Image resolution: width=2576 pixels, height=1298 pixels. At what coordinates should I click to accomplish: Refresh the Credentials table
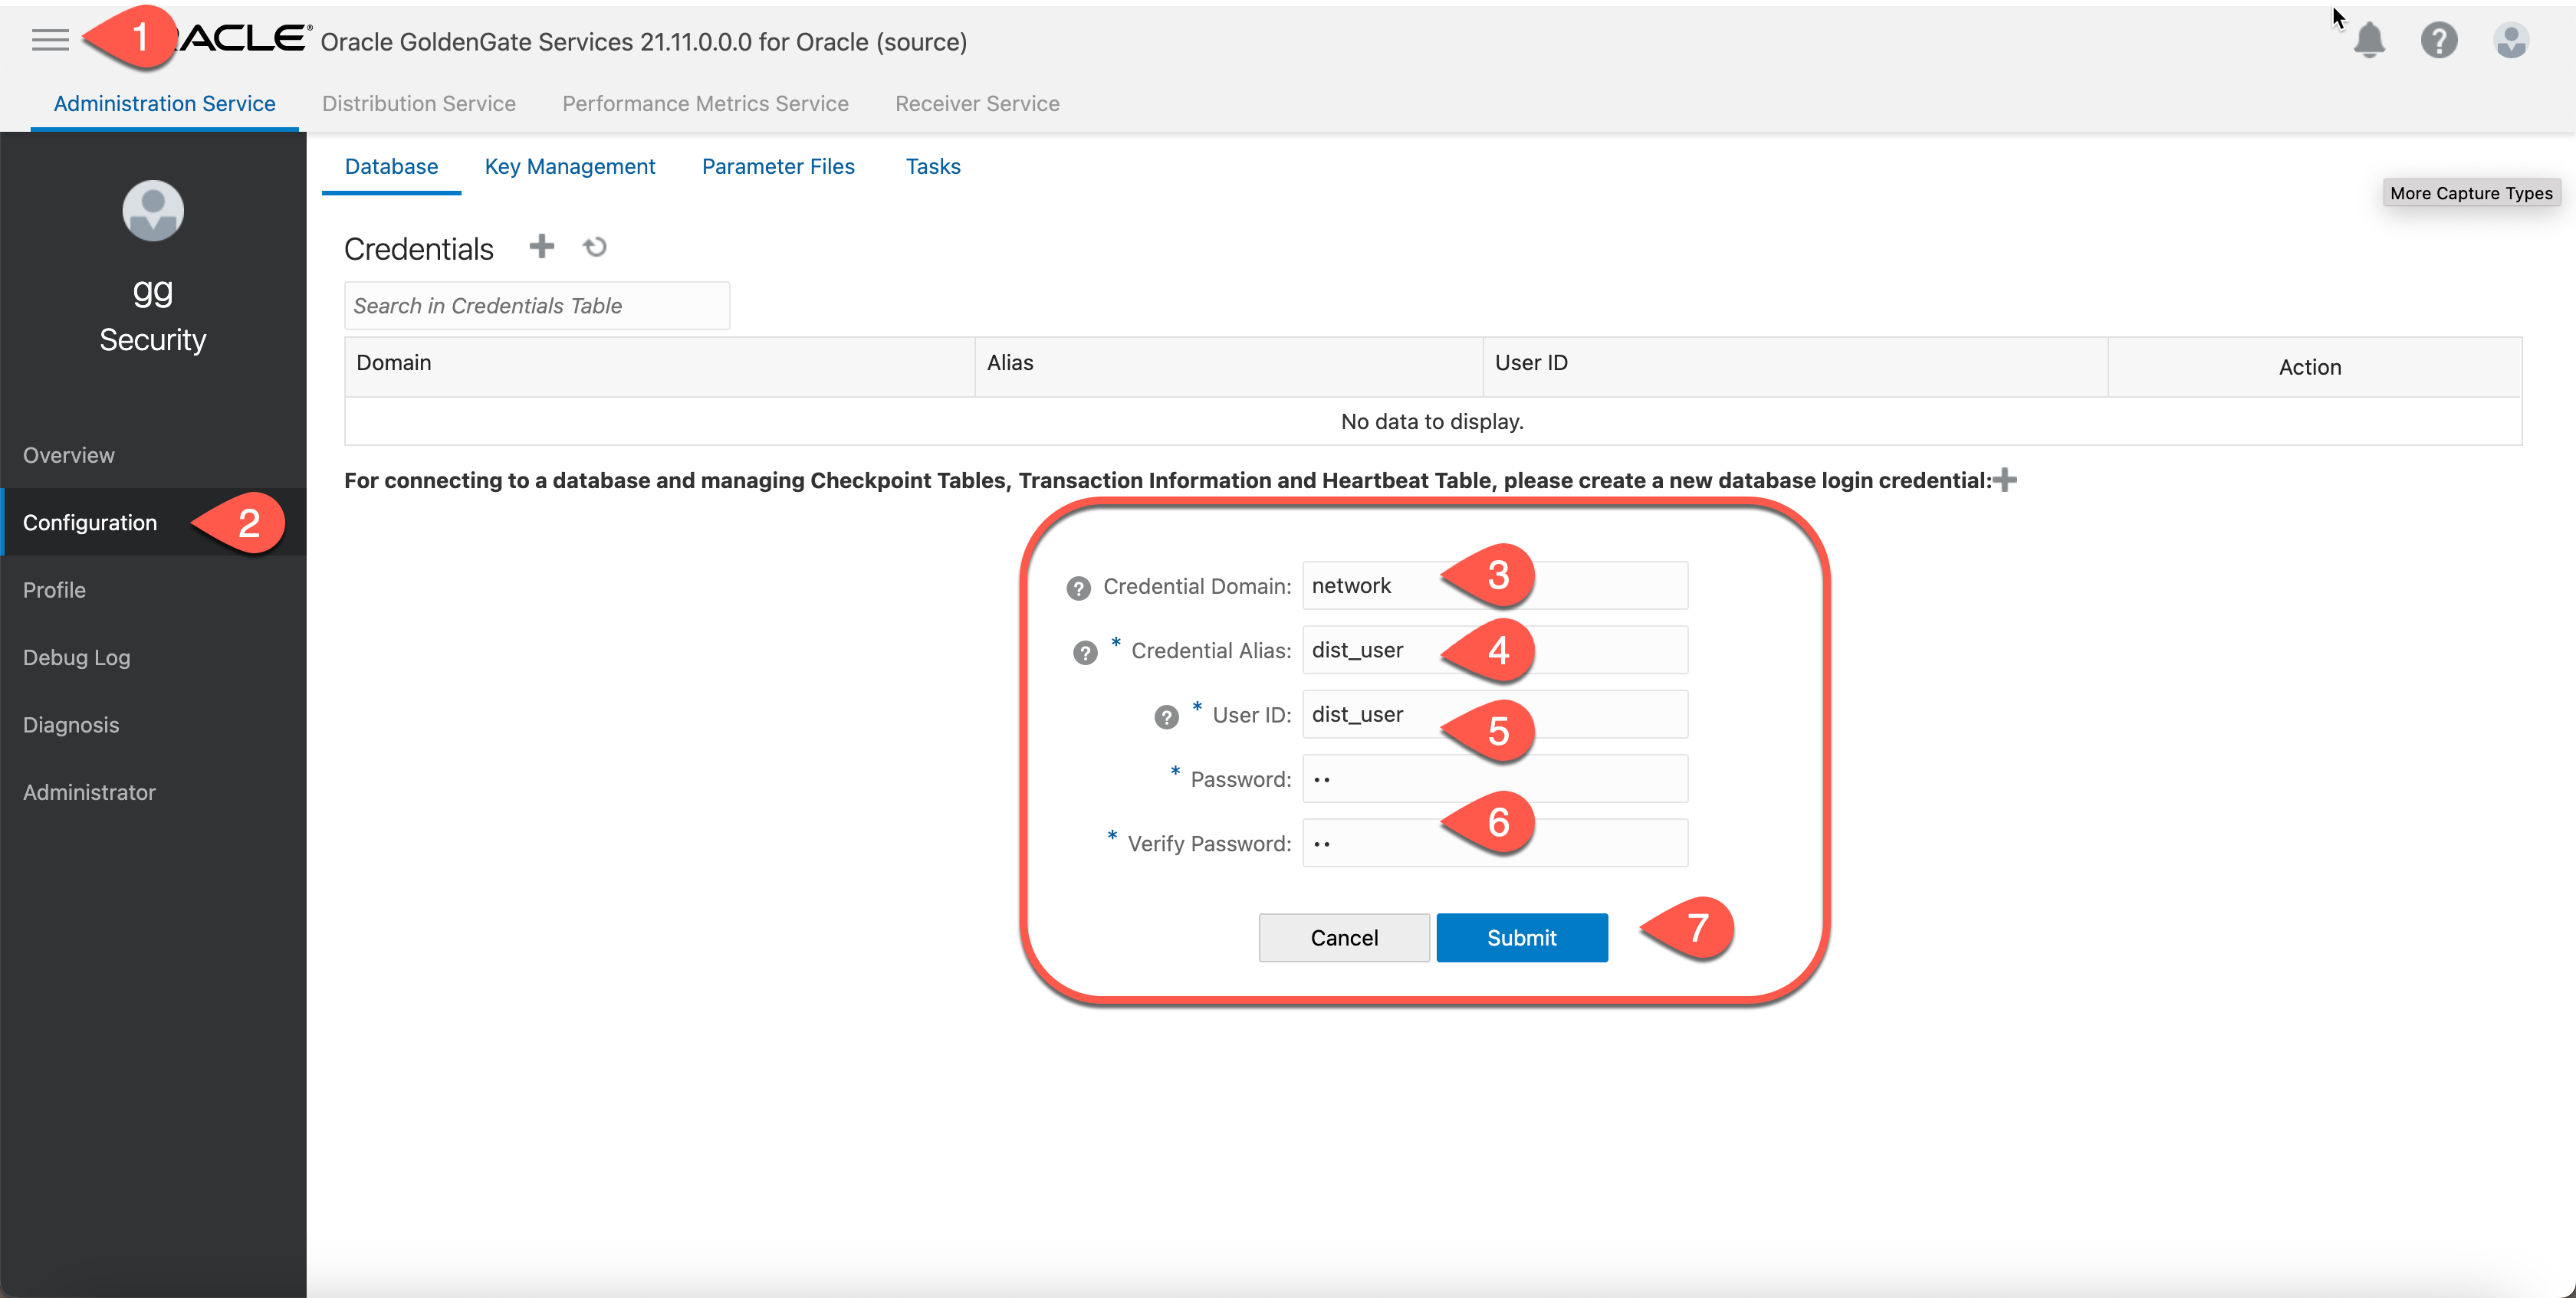click(x=595, y=247)
